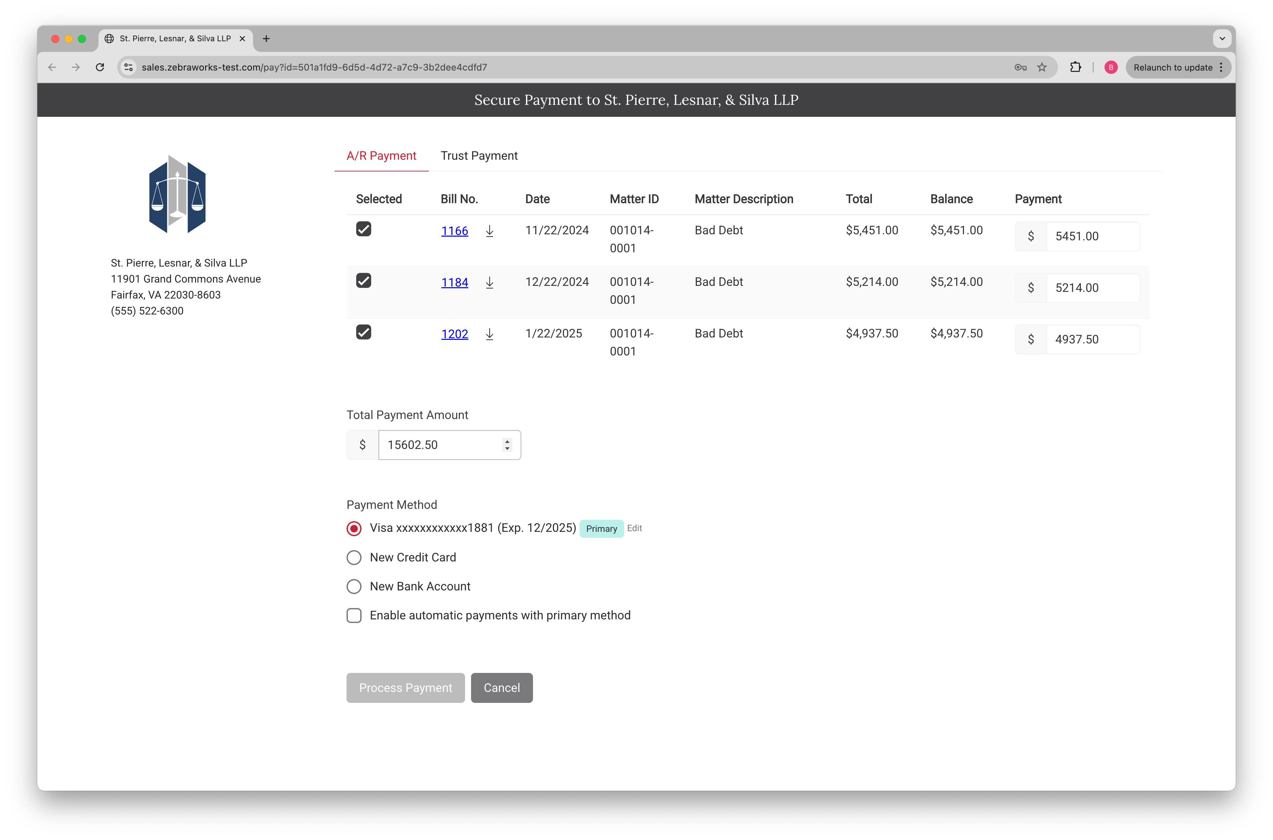The height and width of the screenshot is (840, 1273).
Task: Reload the page
Action: (100, 67)
